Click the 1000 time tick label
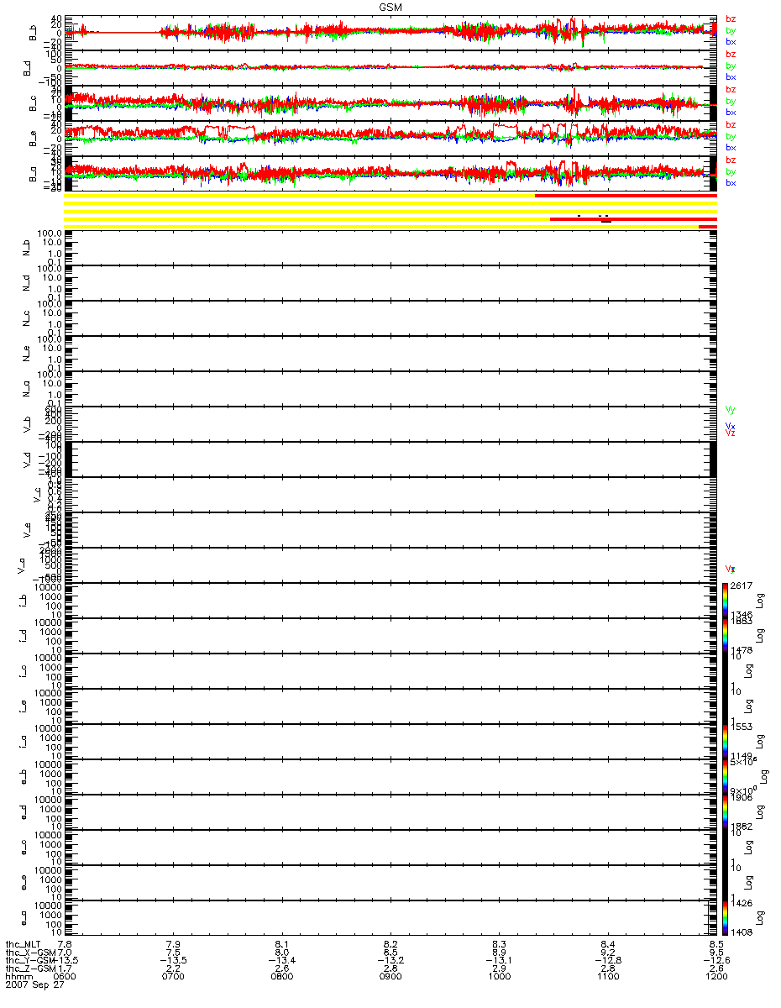This screenshot has height=1008, width=781. click(499, 978)
